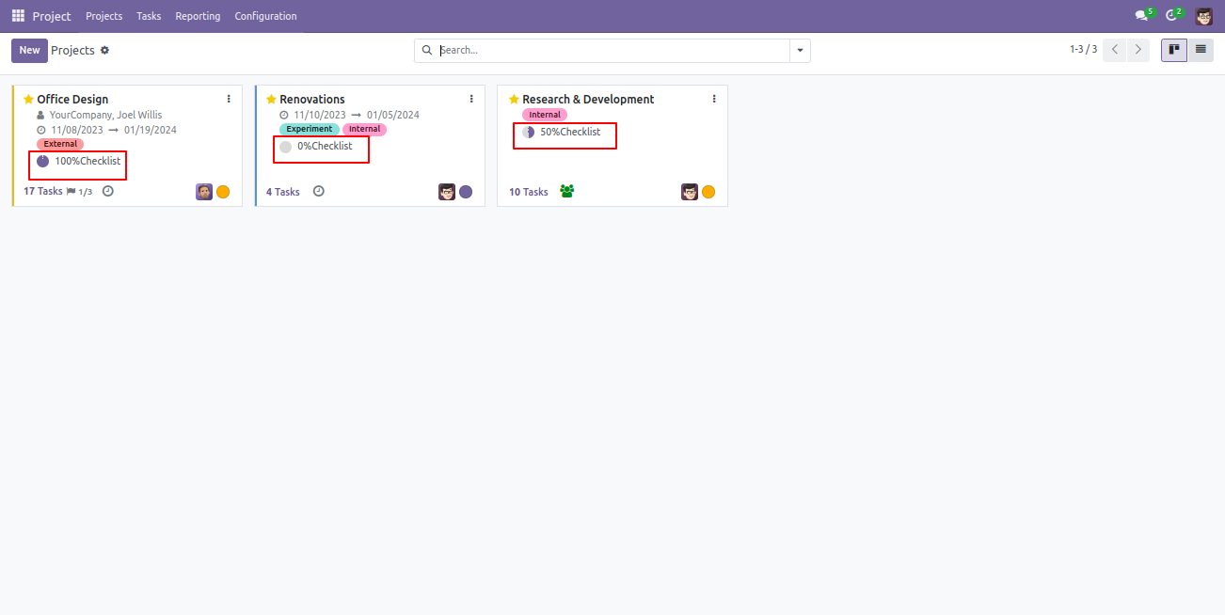Open the messages conversations icon
1225x615 pixels.
1142,16
